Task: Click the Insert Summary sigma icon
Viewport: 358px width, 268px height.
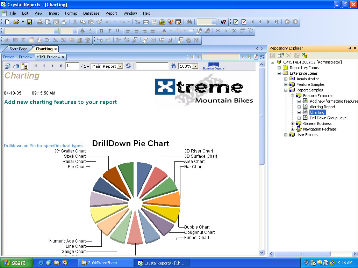Action: 23,40
